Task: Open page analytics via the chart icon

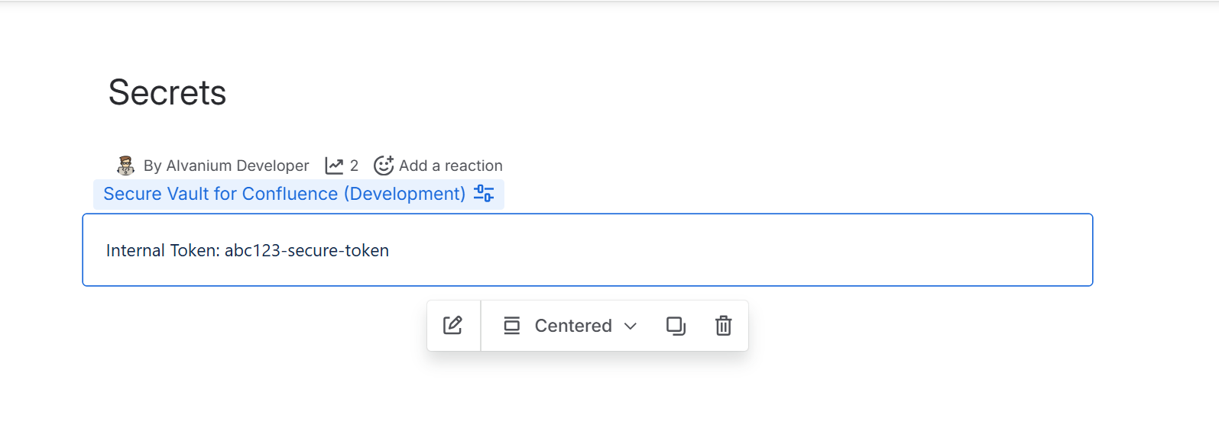Action: coord(334,166)
